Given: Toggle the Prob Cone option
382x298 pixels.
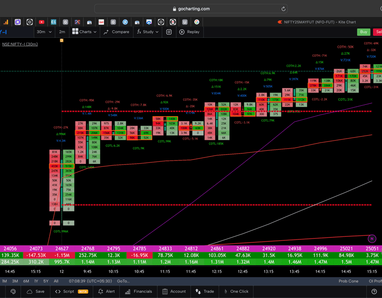Looking at the screenshot, I should pos(348,281).
